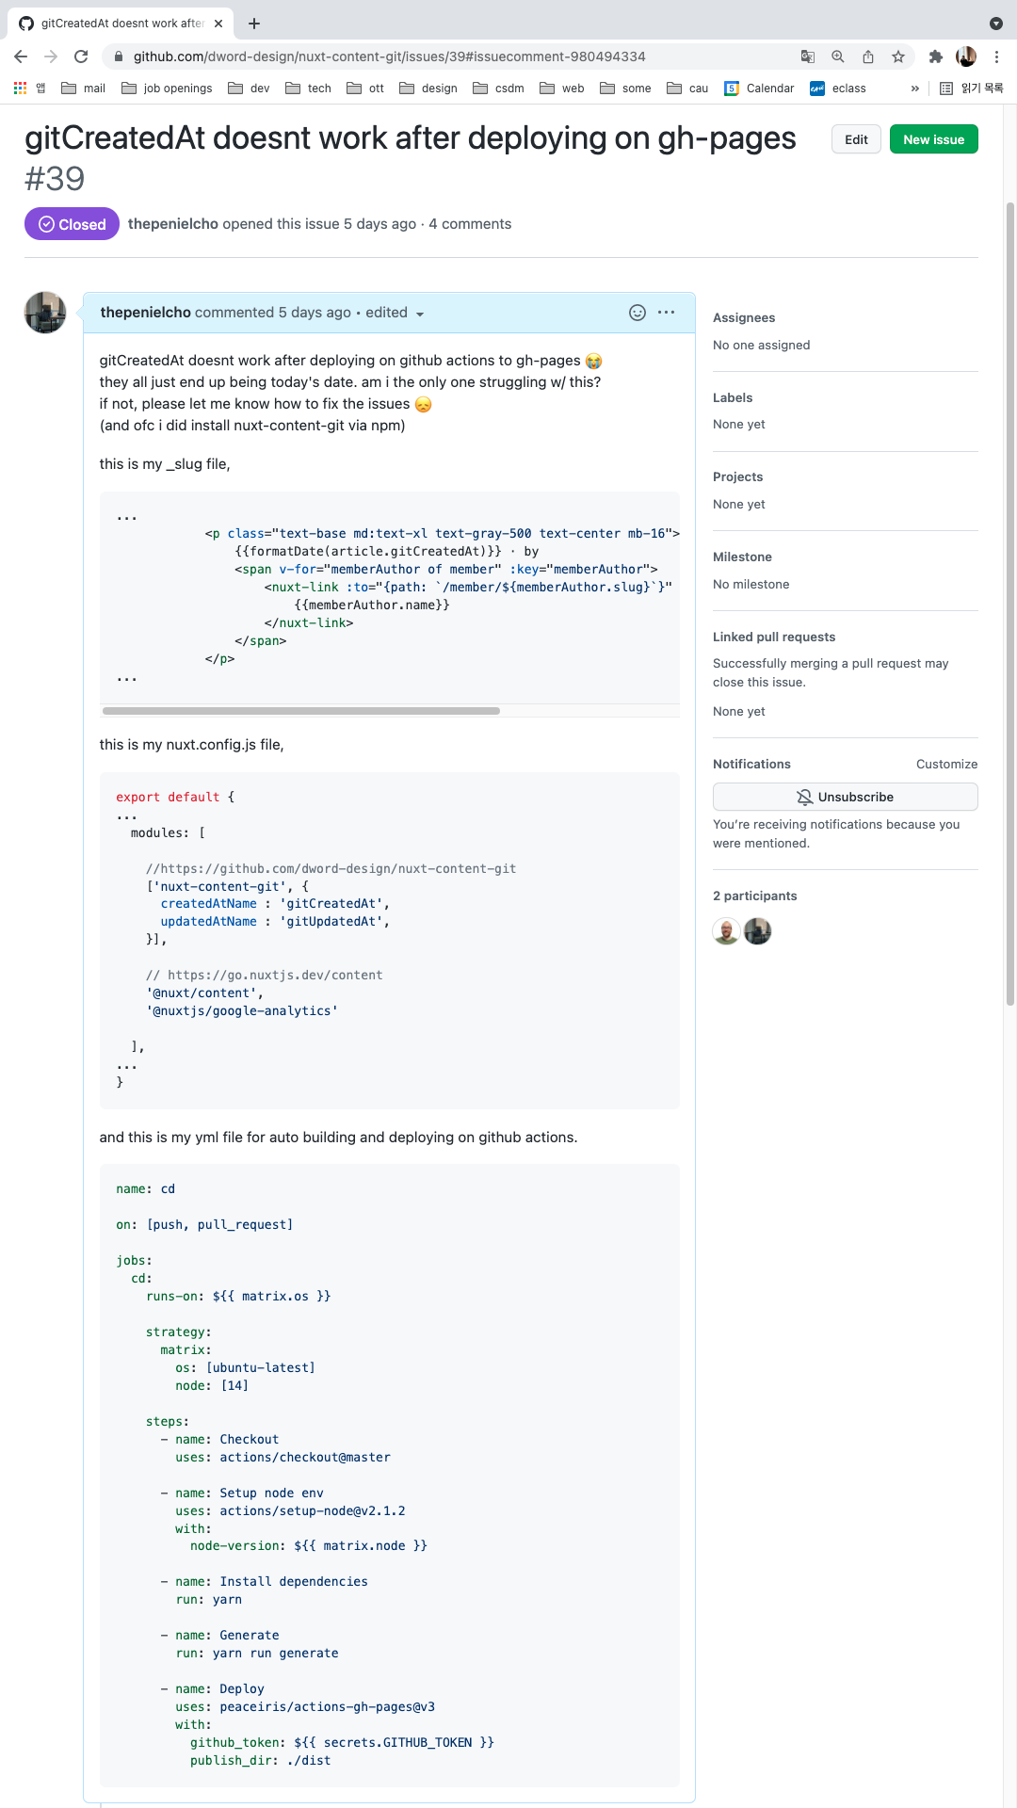
Task: Open Chrome's three-dot menu
Action: (x=996, y=56)
